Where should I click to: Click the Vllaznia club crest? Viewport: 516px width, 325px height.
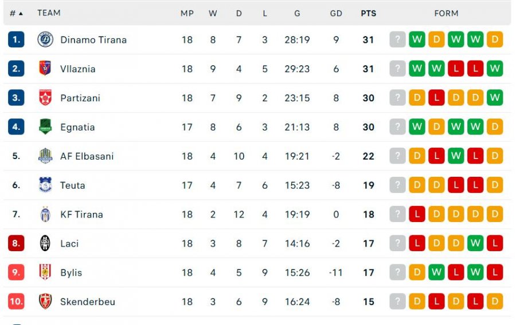(45, 69)
